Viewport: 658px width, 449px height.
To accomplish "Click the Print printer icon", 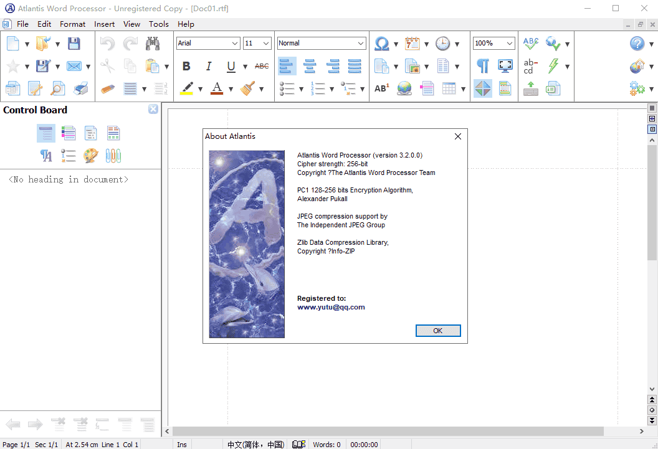I will click(81, 89).
